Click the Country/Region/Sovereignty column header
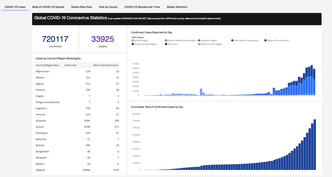This screenshot has height=177, width=332. pos(48,65)
